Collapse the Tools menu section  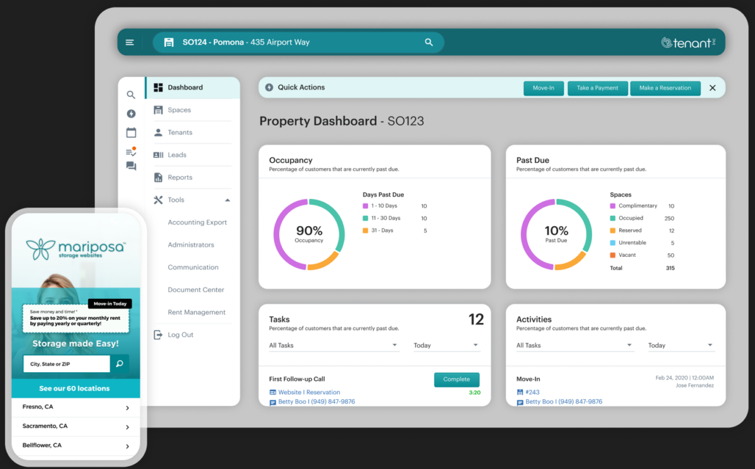(x=227, y=200)
